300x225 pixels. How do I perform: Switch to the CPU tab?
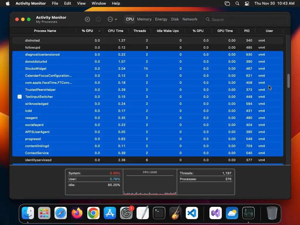(130, 19)
